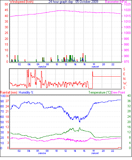Click red rainfall scale value 9
Image resolution: width=132 pixels, height=160 pixels.
tap(8, 132)
